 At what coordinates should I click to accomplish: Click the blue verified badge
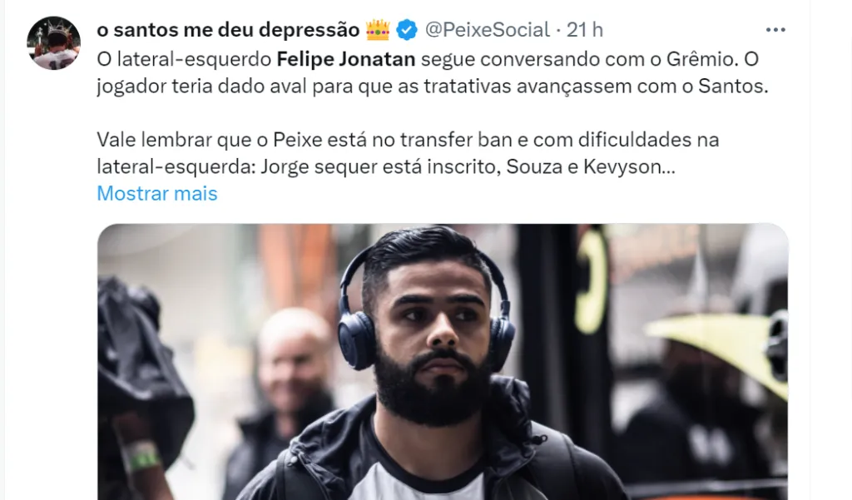pyautogui.click(x=406, y=30)
